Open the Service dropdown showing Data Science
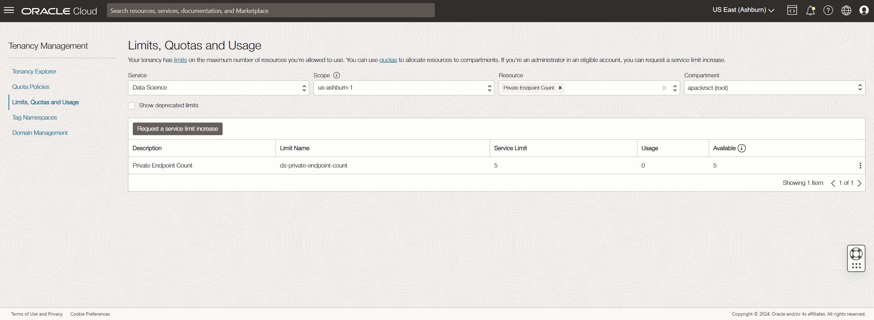This screenshot has height=320, width=874. coord(218,88)
